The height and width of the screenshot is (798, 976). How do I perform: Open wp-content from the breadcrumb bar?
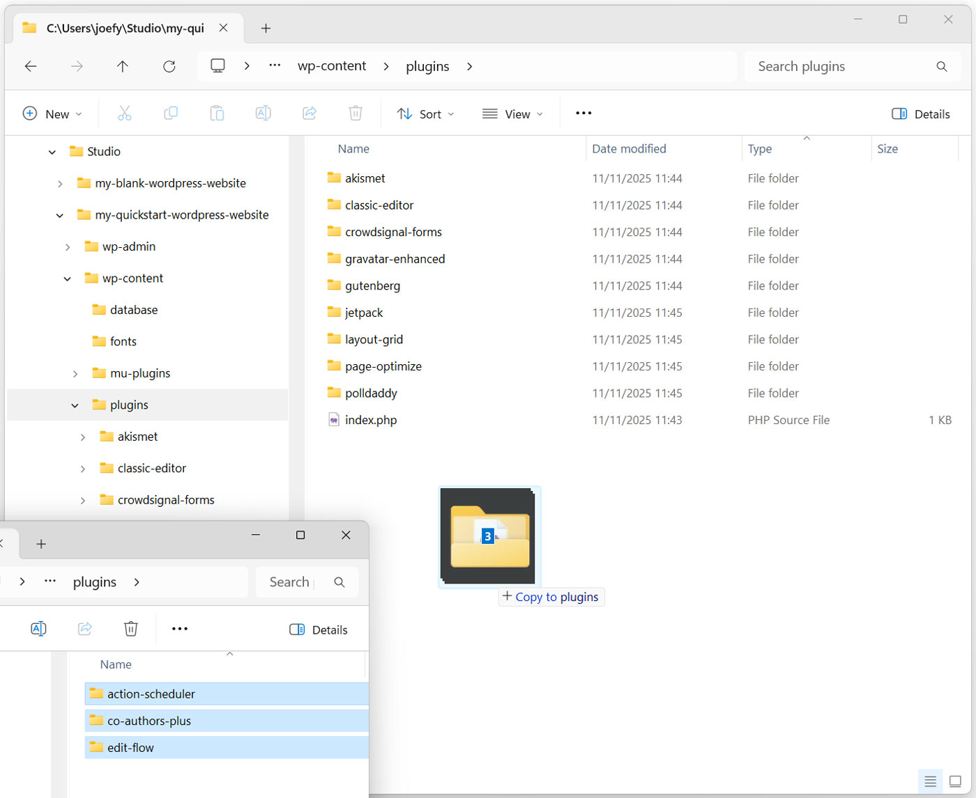click(x=332, y=65)
